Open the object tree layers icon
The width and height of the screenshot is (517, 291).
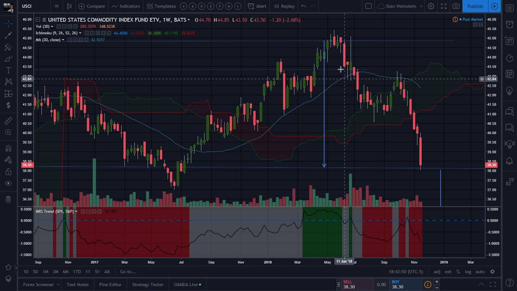coord(8,279)
